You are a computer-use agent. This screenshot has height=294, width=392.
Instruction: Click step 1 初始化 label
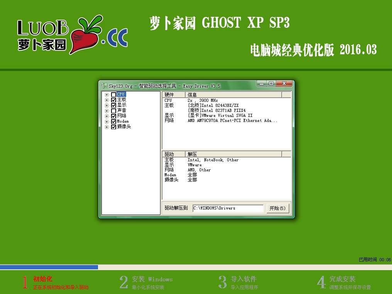click(42, 279)
